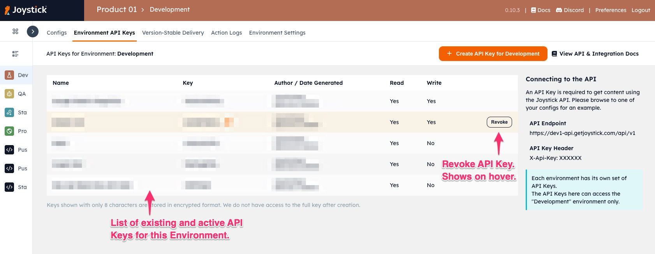Click the Write column header
The width and height of the screenshot is (655, 254).
click(434, 83)
